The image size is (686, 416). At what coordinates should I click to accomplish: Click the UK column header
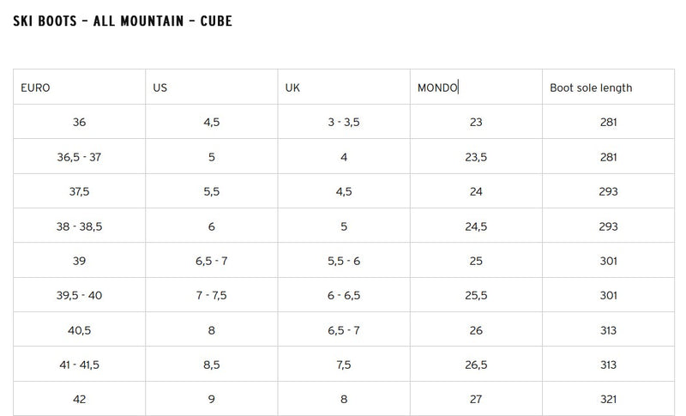click(x=293, y=87)
